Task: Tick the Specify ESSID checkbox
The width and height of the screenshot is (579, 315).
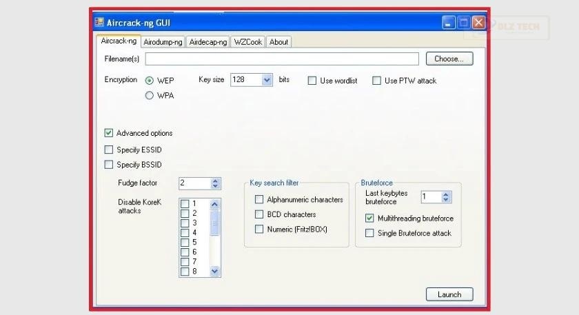Action: point(109,150)
